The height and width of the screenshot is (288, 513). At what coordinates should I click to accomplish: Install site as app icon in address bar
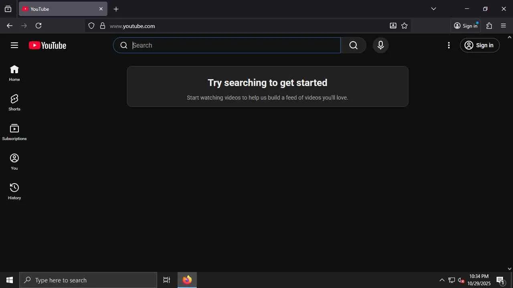(x=393, y=26)
